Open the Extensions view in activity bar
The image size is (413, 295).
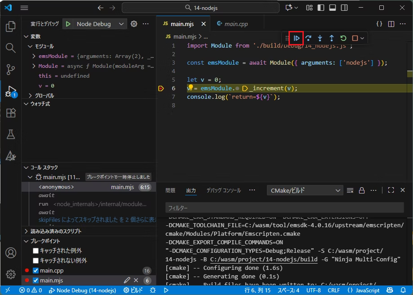(x=11, y=113)
